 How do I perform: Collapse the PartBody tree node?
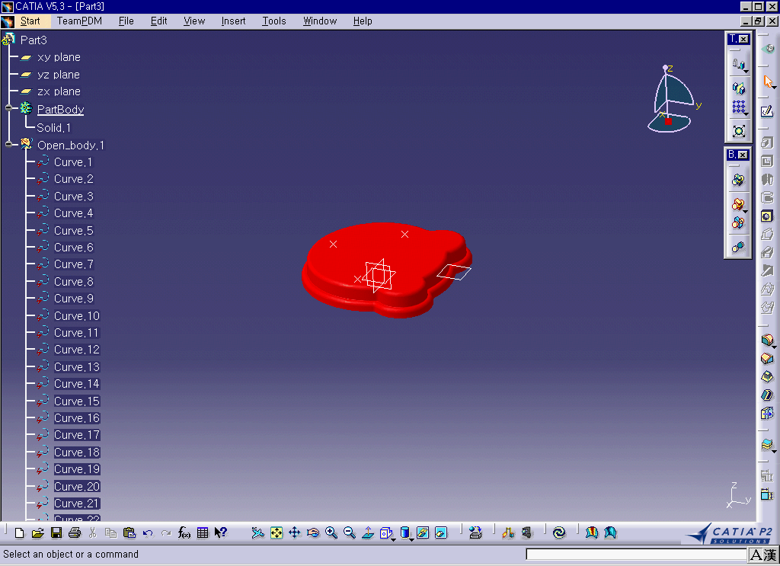8,108
